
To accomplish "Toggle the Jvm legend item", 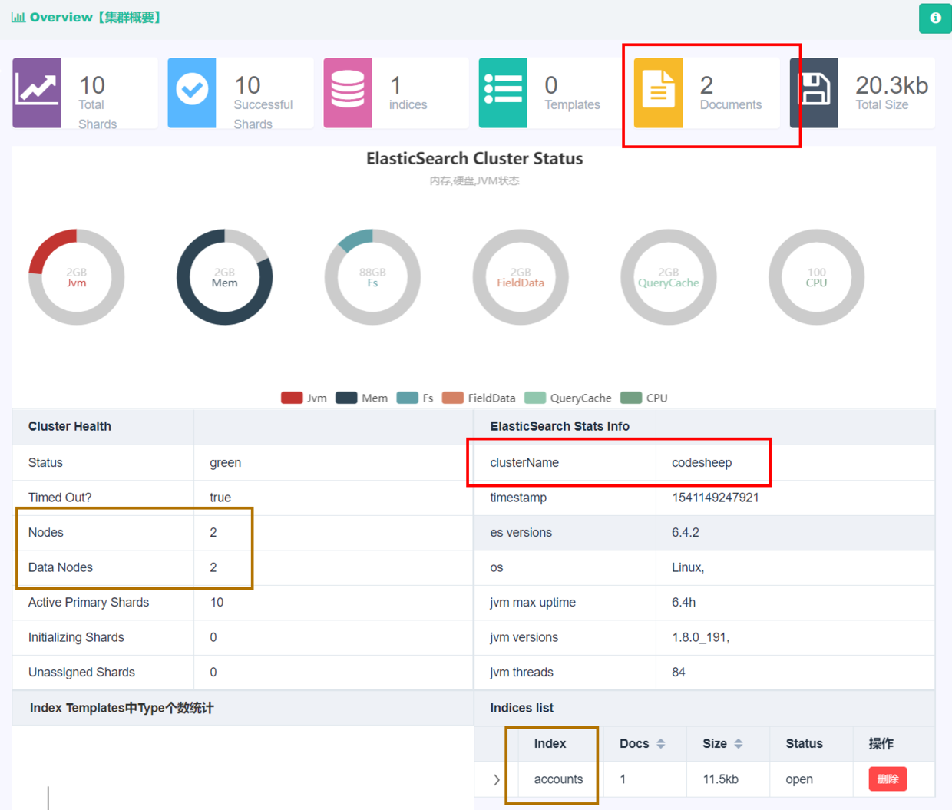I will click(304, 398).
